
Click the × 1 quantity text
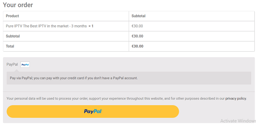click(91, 26)
